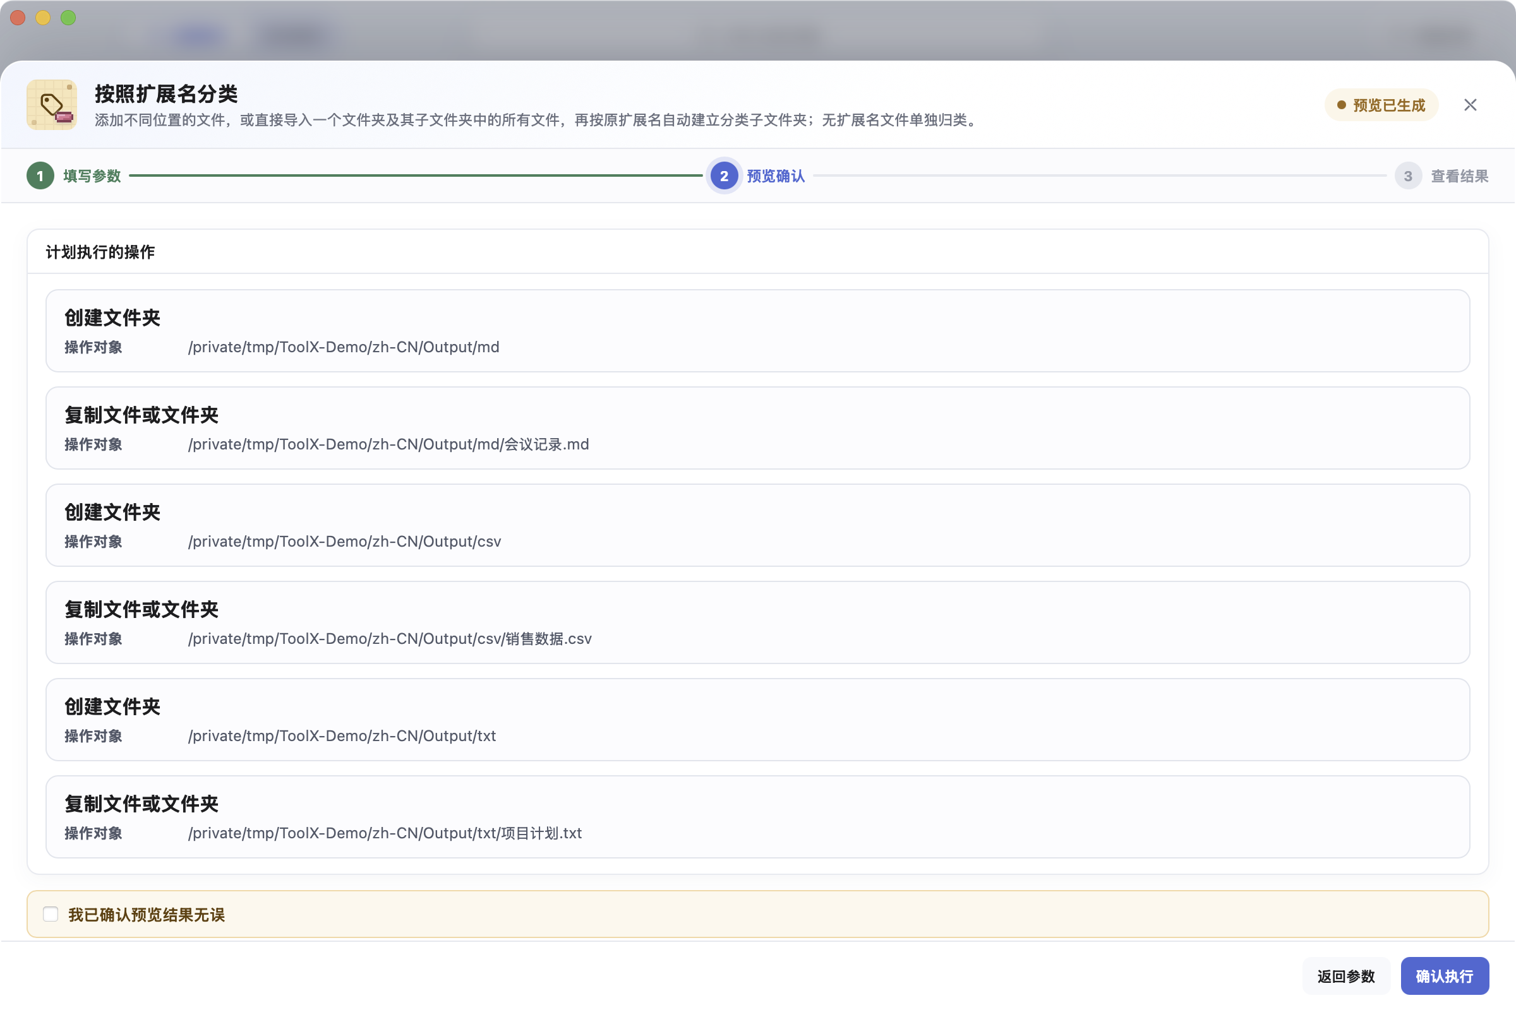Click the green macOS fullscreen button
1516x1010 pixels.
68,18
